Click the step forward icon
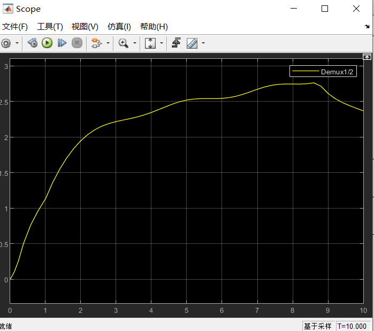 (62, 43)
